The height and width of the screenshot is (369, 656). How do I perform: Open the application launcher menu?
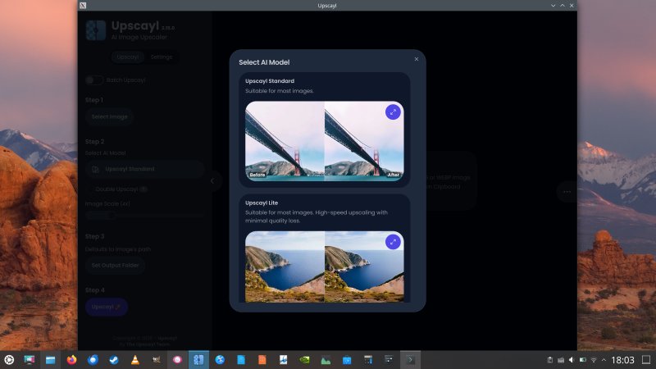pos(9,360)
